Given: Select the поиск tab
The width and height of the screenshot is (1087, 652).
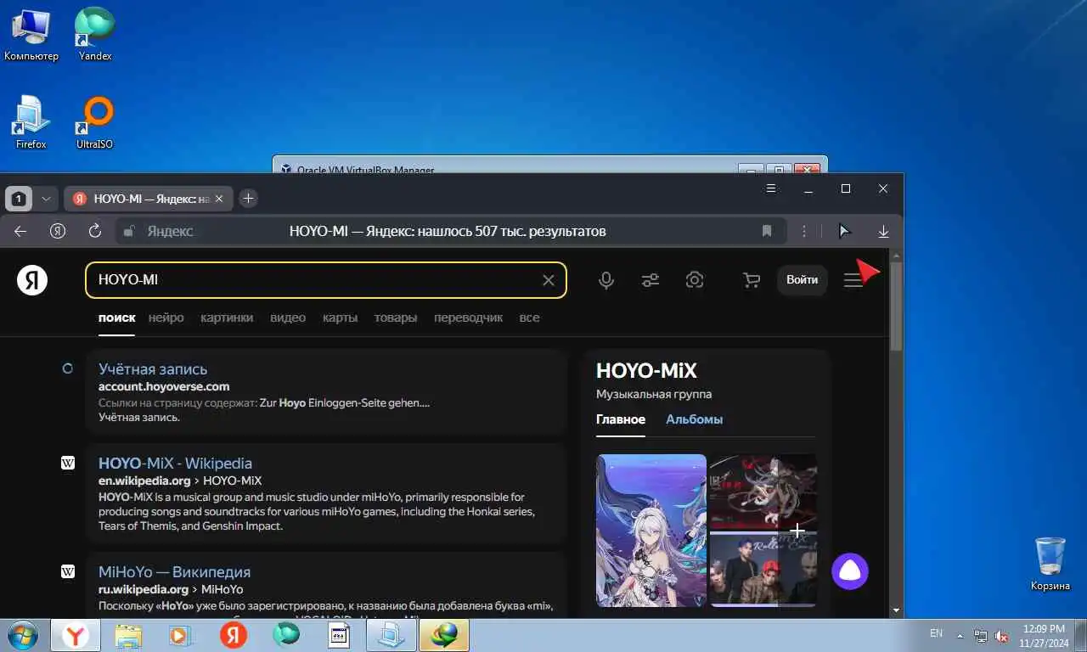Looking at the screenshot, I should coord(116,318).
